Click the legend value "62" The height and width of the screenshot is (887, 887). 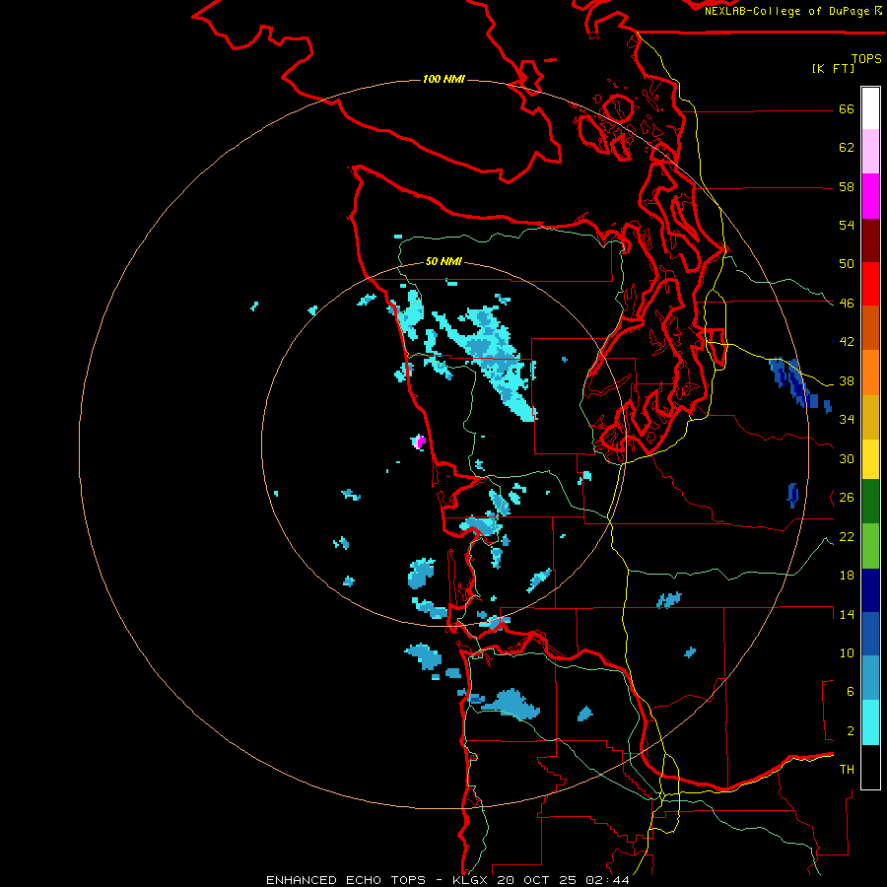click(x=847, y=148)
